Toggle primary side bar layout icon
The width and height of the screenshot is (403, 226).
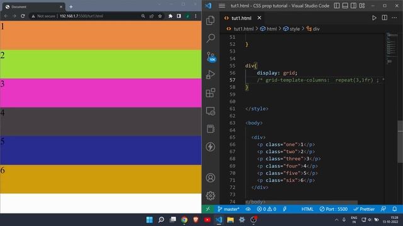coord(337,6)
